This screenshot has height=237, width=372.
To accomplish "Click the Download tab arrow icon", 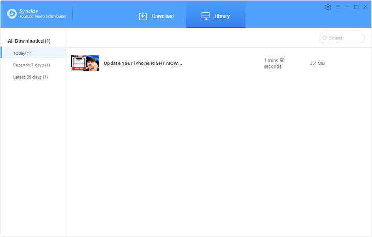I will coord(142,16).
